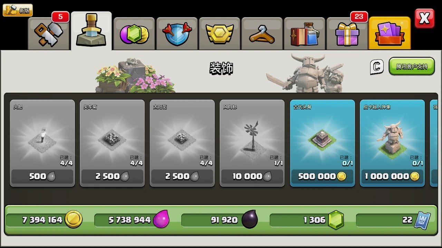Open the hammer and saw buildings tab
442x248 pixels.
[49, 33]
